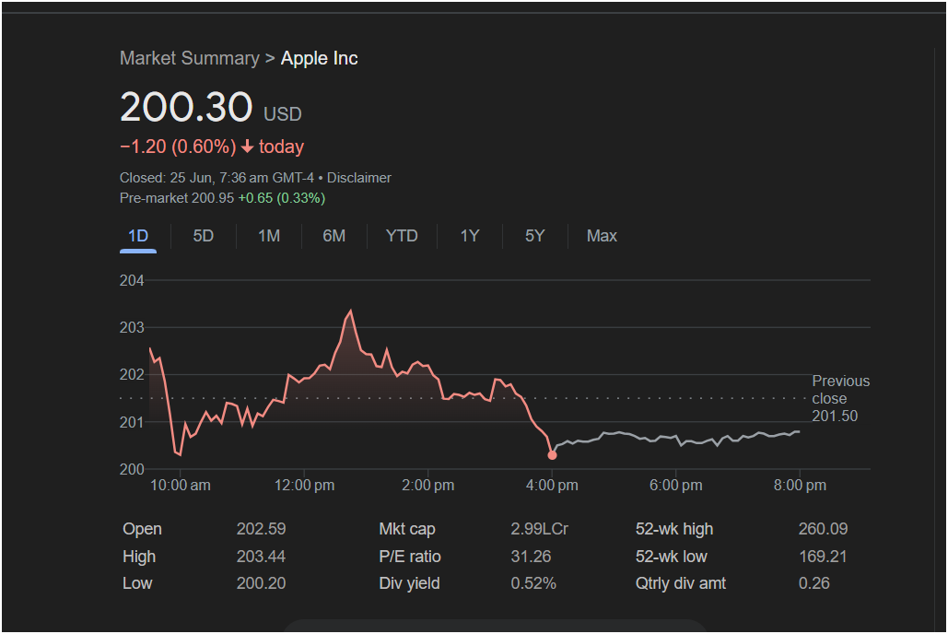Viewport: 948px width, 634px height.
Task: Choose the Max time range tab
Action: pos(602,236)
